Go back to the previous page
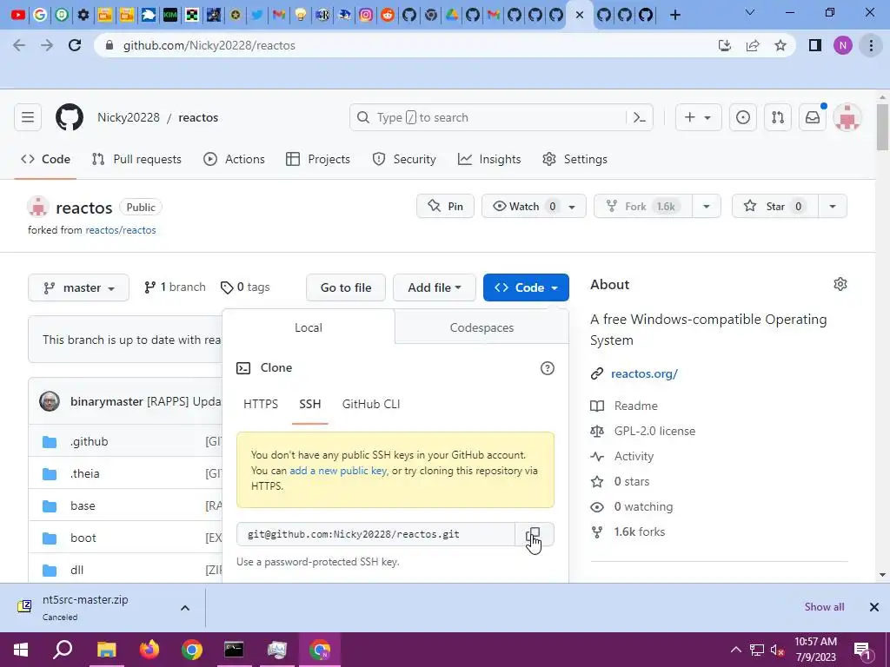The height and width of the screenshot is (667, 890). tap(19, 45)
